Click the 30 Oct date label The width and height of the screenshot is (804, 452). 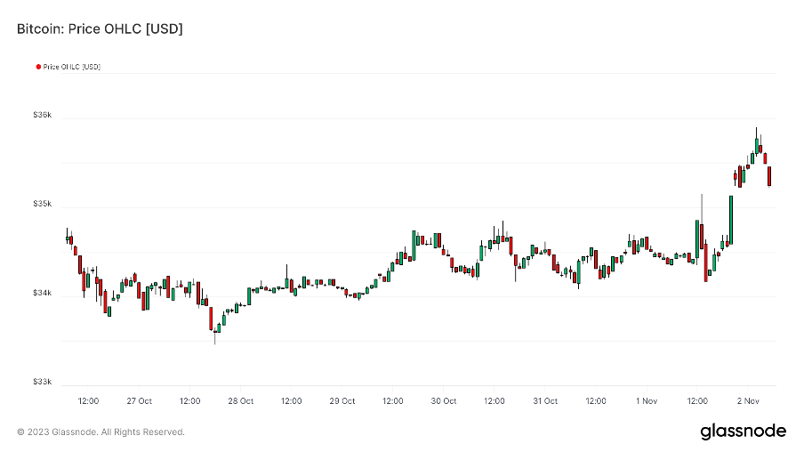click(x=444, y=401)
